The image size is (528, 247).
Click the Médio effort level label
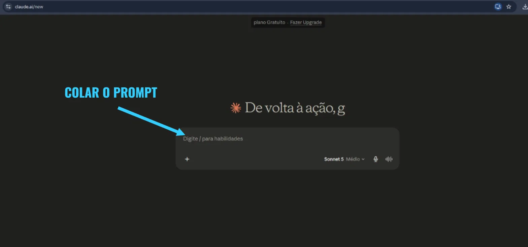[353, 159]
